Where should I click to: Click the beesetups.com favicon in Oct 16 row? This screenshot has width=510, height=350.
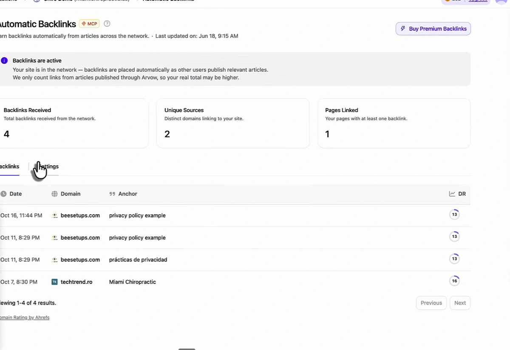[54, 215]
